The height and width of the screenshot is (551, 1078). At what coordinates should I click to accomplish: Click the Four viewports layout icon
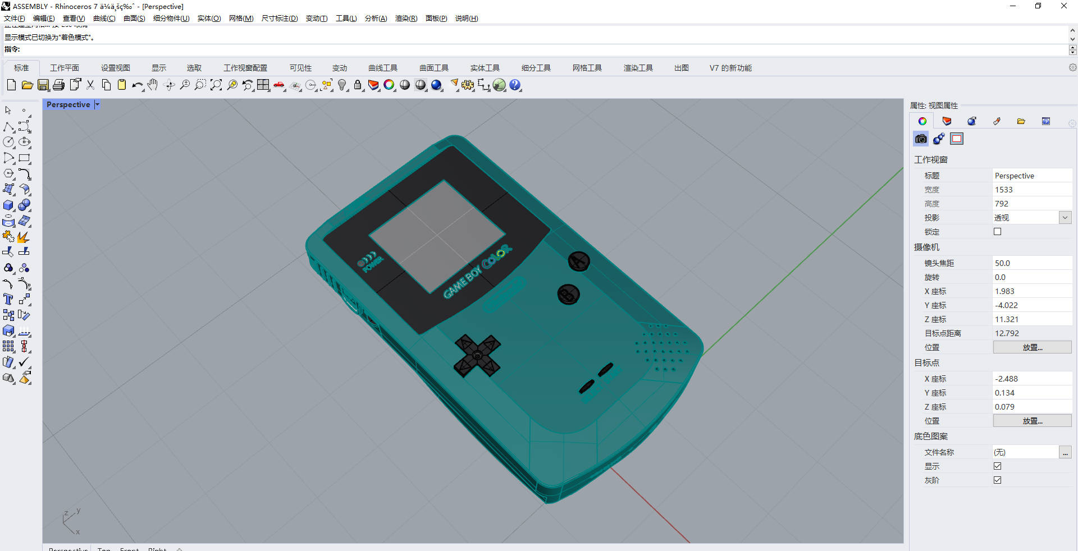pos(263,85)
